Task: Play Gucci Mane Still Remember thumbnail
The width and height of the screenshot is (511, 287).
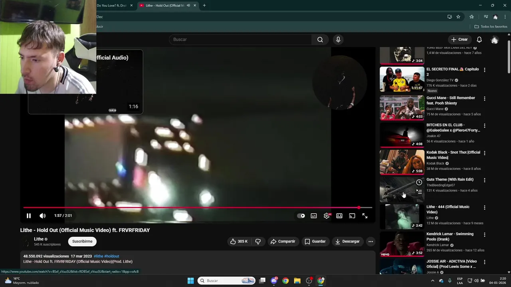Action: pos(402,108)
